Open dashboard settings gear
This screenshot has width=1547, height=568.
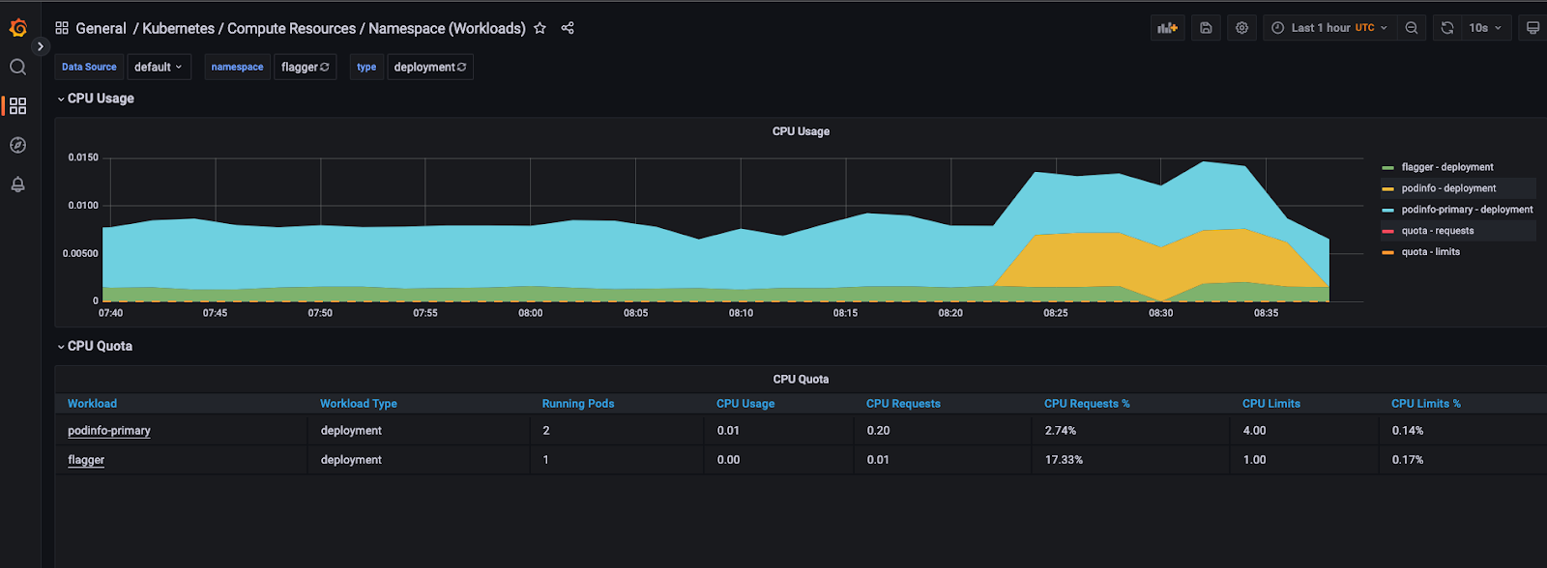(x=1241, y=28)
